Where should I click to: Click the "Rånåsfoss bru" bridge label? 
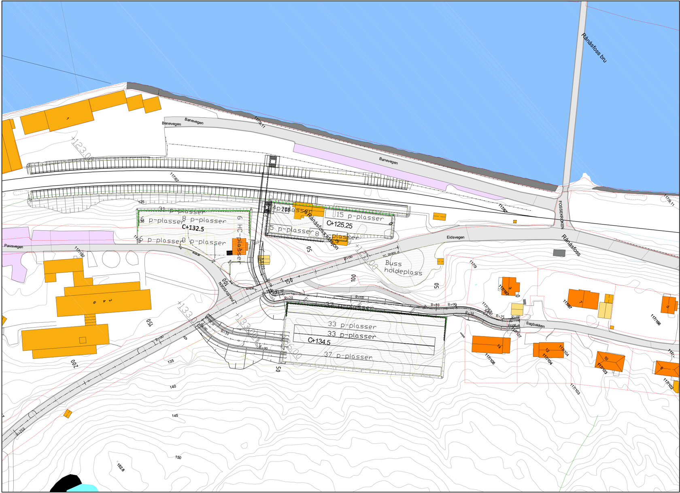pyautogui.click(x=594, y=48)
